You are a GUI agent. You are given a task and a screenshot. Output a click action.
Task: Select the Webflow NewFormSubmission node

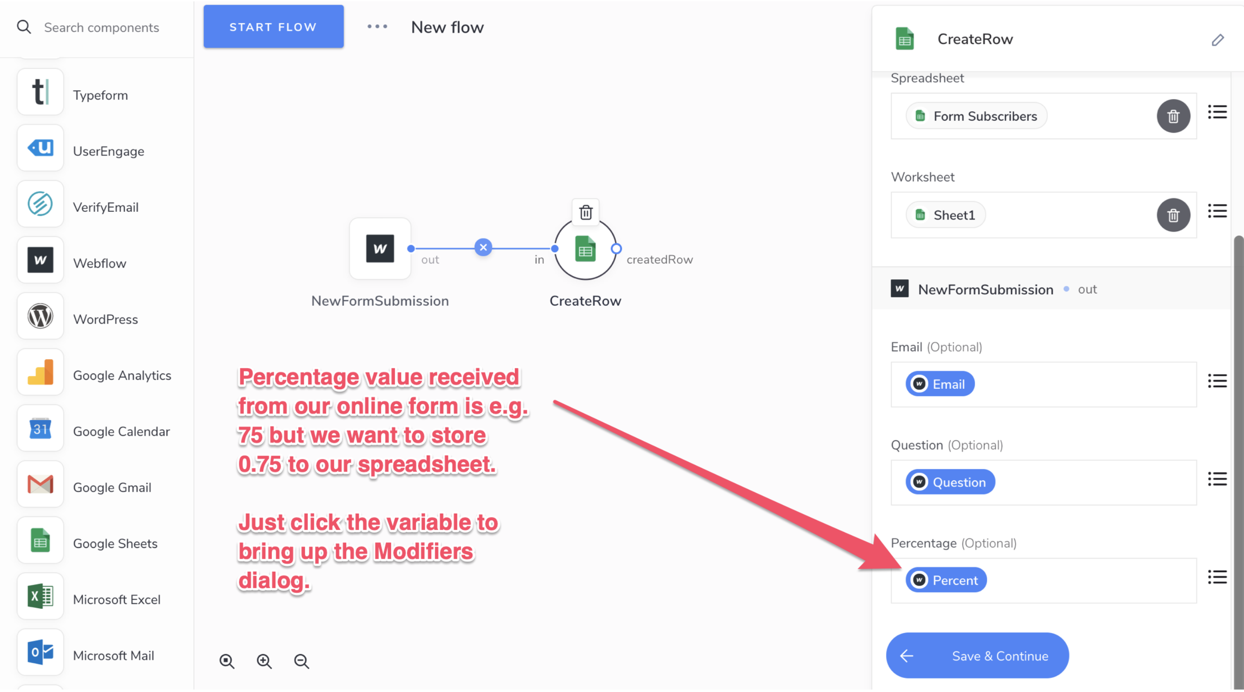click(380, 249)
